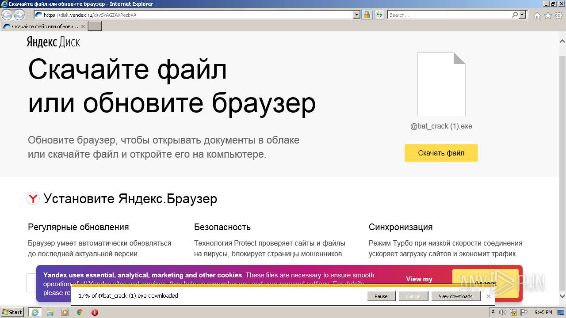Launch Chrome from the taskbar
The height and width of the screenshot is (318, 566).
(x=80, y=312)
